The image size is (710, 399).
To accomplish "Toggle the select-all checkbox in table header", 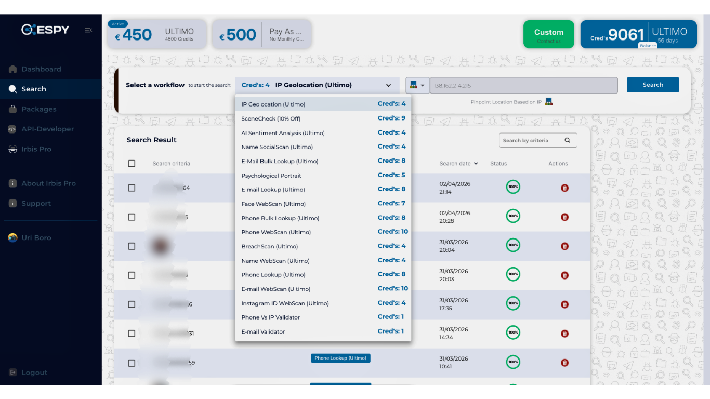I will point(132,164).
